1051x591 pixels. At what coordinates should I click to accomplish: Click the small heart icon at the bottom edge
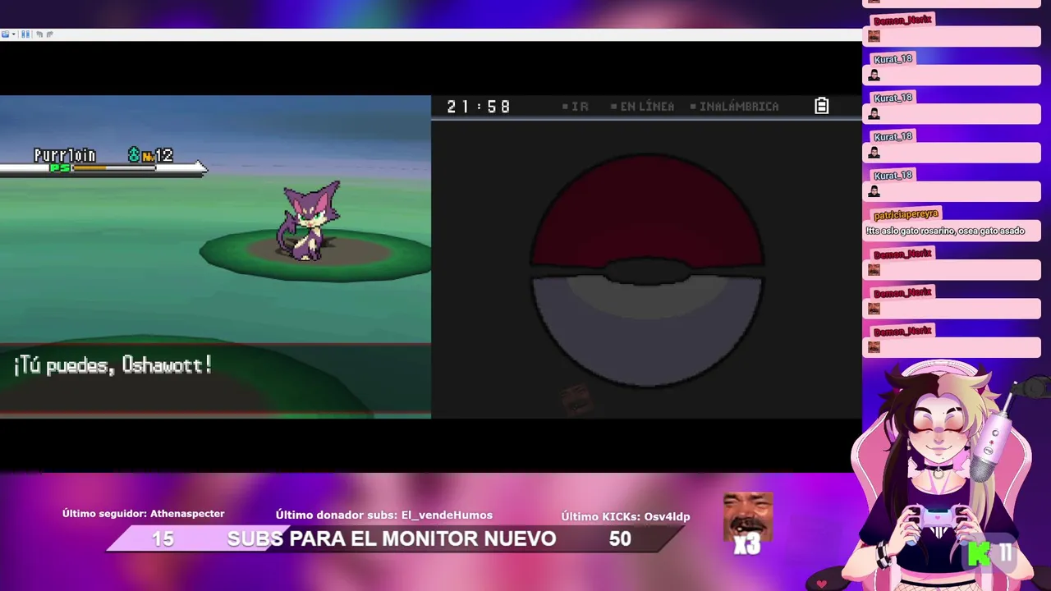coord(822,584)
